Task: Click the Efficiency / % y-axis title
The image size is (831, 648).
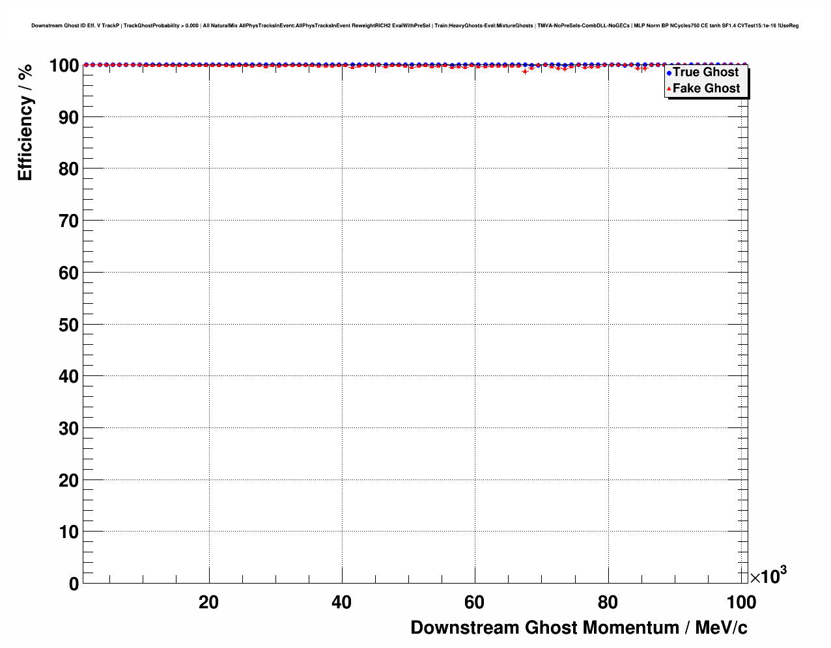Action: 25,123
